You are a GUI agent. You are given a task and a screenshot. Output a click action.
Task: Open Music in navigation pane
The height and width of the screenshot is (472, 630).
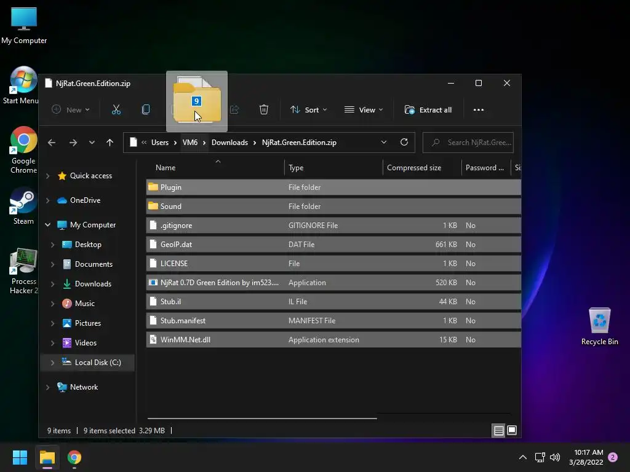[84, 304]
